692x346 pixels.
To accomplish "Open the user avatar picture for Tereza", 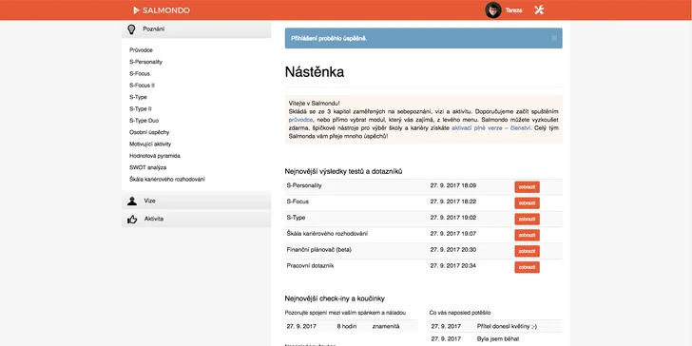I will (x=493, y=10).
